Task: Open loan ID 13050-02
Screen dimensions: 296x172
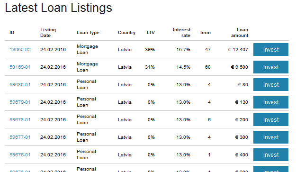Action: click(x=20, y=50)
